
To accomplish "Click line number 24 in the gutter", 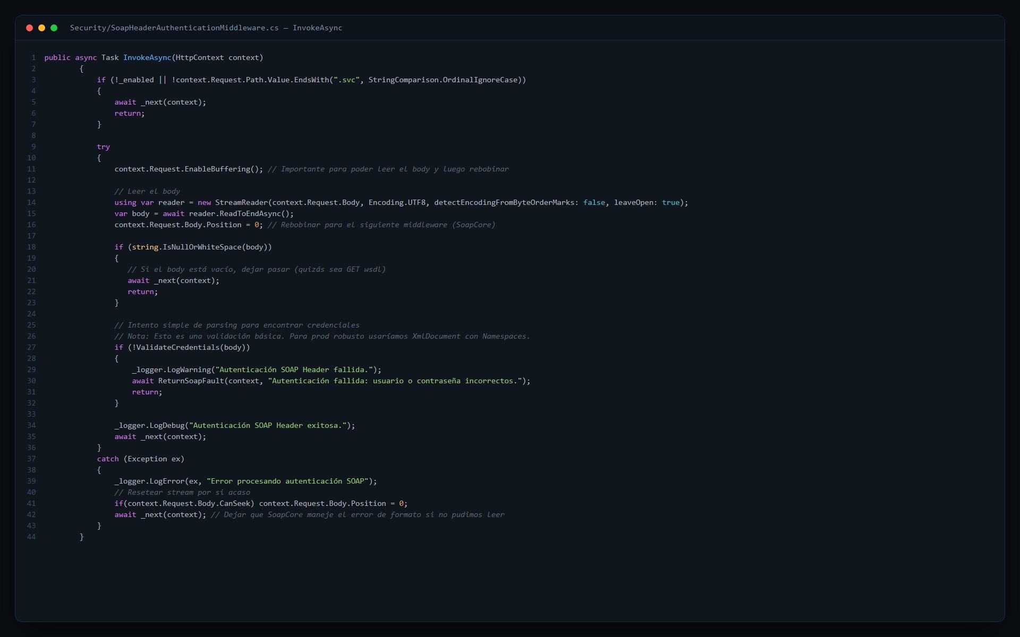I will click(31, 314).
